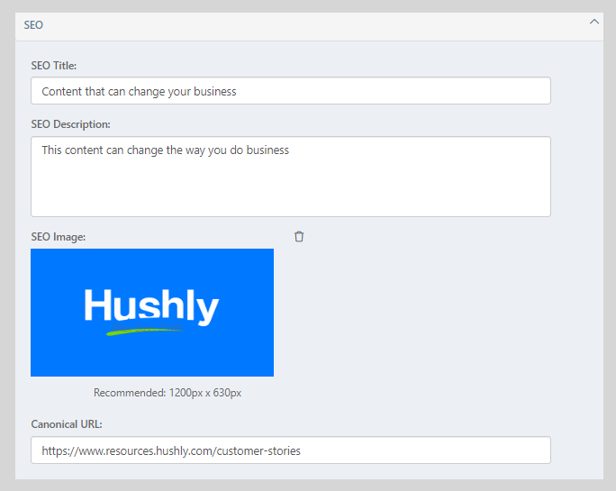The width and height of the screenshot is (616, 491).
Task: Click the 'SEO Title:' label
Action: point(54,65)
